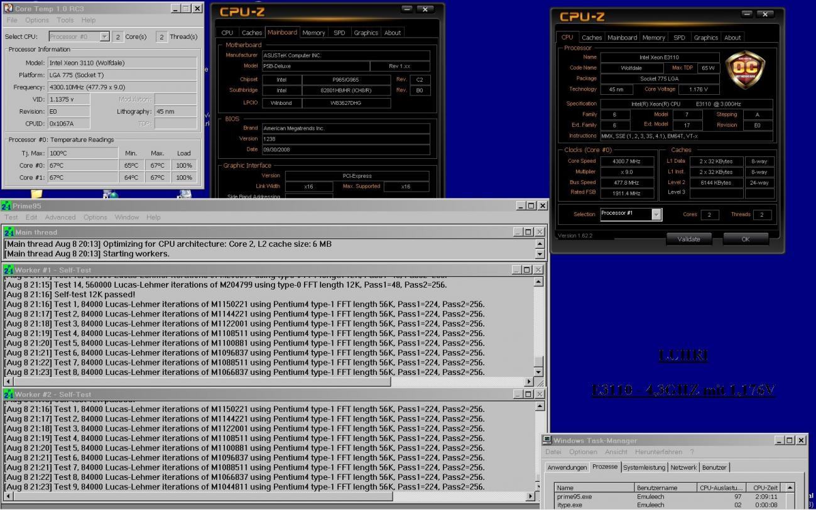Click the Main thread window icon
Image resolution: width=816 pixels, height=510 pixels.
8,232
